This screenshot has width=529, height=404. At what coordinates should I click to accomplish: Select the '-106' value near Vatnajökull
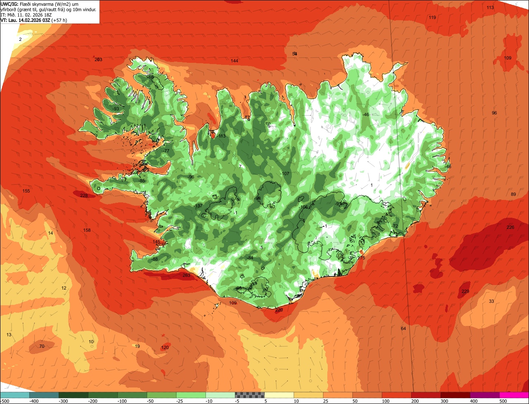tap(304, 207)
